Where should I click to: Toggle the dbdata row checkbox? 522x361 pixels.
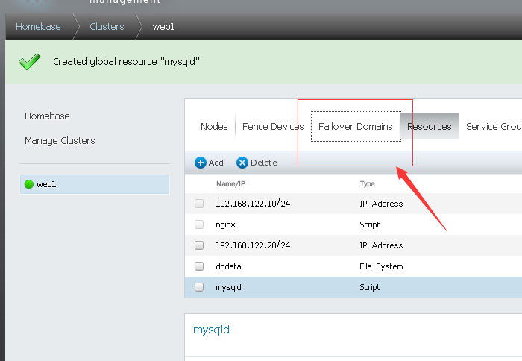click(199, 266)
